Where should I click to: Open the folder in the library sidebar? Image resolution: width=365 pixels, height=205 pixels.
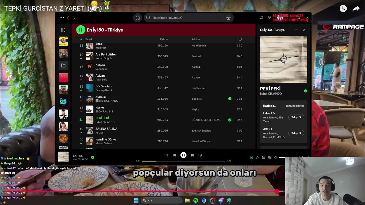click(x=63, y=65)
